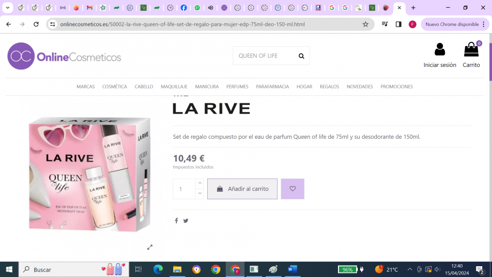Open Windows Start menu
This screenshot has width=492, height=277.
[9, 270]
